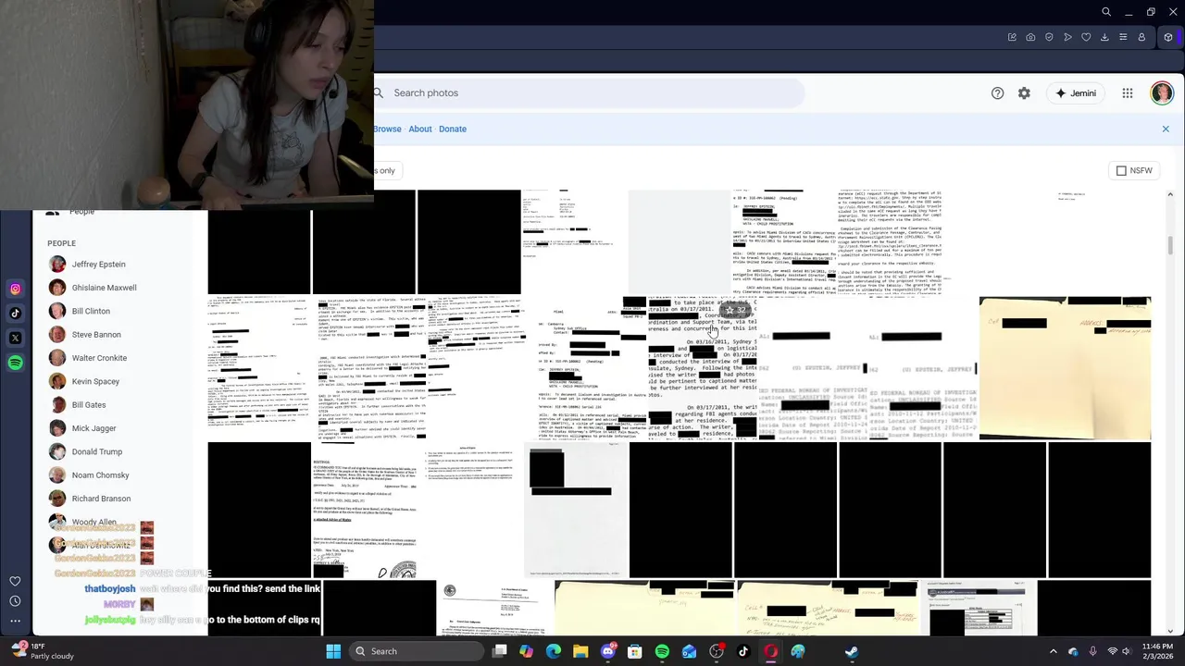Viewport: 1185px width, 666px height.
Task: Click the title bar tab search magnifier
Action: pos(1106,12)
